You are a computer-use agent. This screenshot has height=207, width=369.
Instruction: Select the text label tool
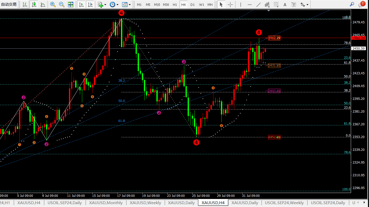[x=294, y=4]
